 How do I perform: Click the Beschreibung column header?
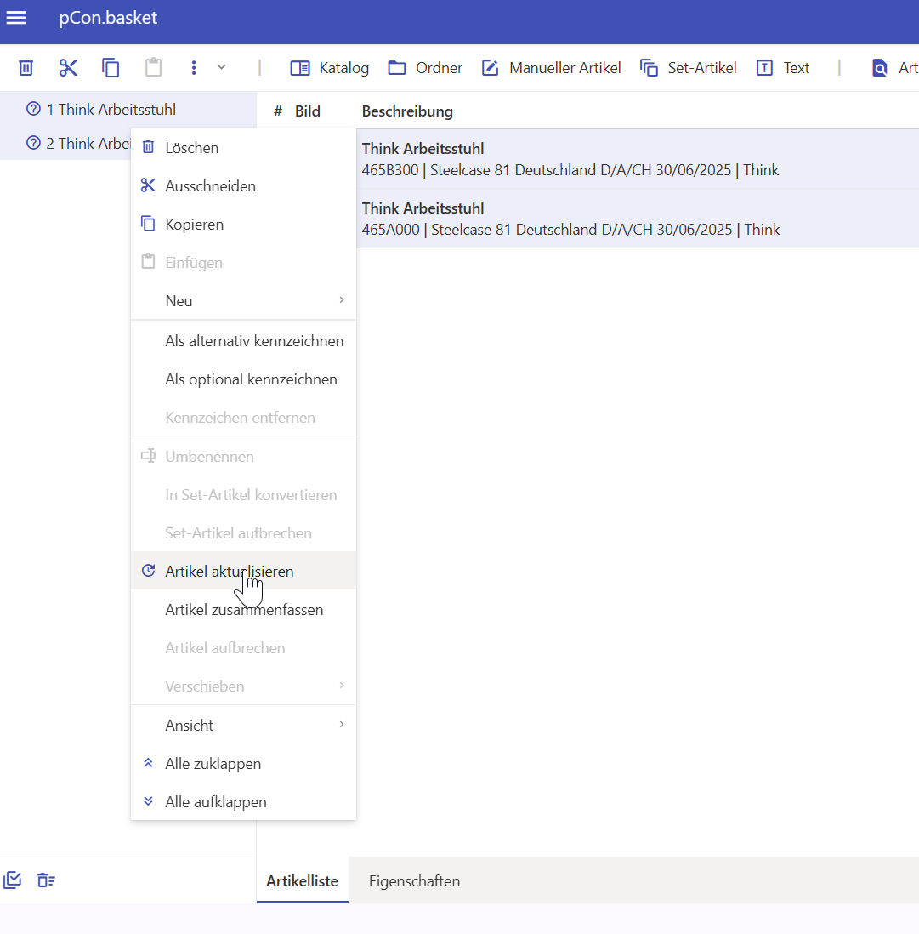click(407, 111)
